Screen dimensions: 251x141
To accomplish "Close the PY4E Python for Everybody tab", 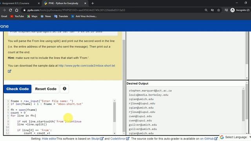I will tap(85, 3).
